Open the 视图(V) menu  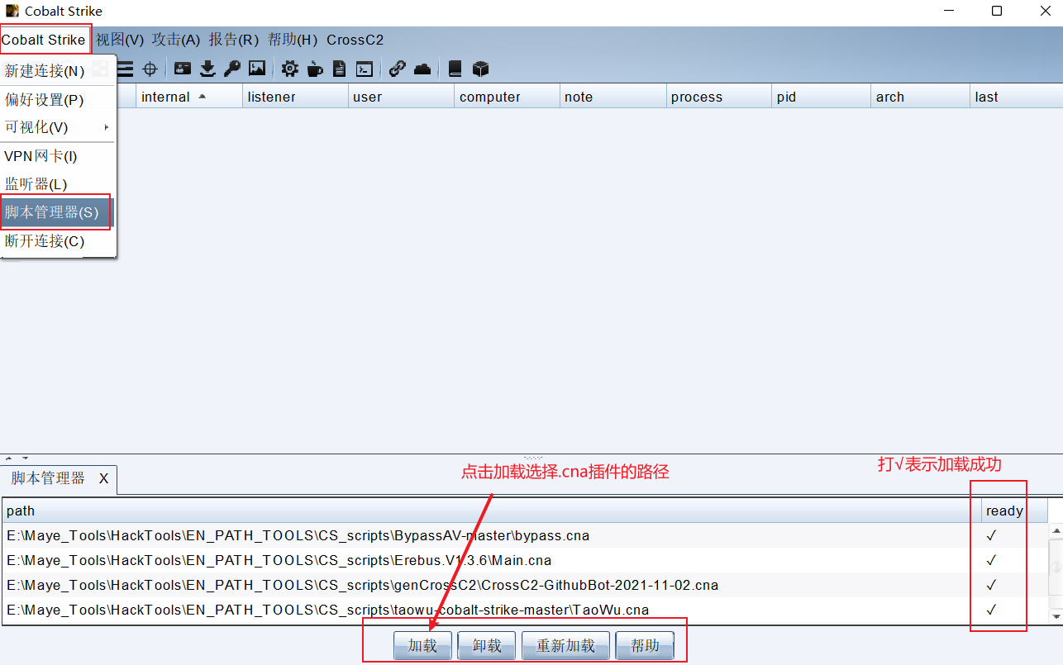(x=120, y=40)
